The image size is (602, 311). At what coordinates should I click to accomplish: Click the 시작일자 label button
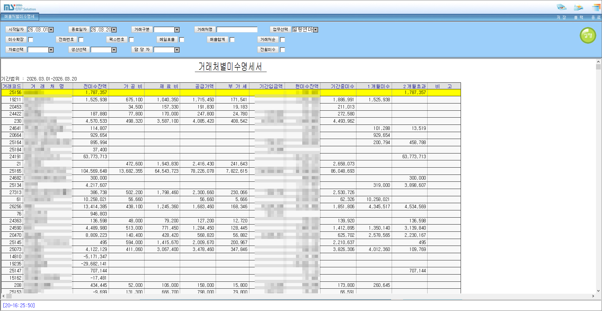pos(16,30)
